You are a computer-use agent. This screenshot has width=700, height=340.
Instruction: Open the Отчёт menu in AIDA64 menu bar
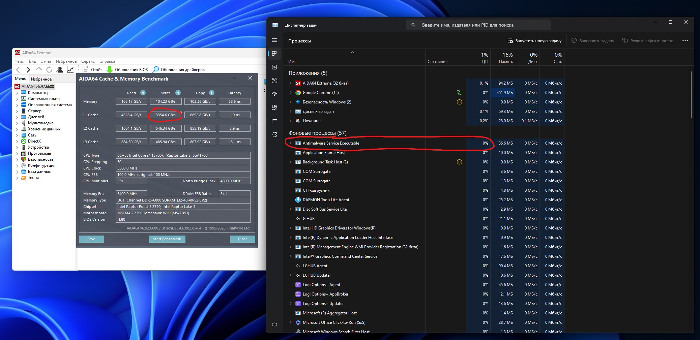[46, 61]
